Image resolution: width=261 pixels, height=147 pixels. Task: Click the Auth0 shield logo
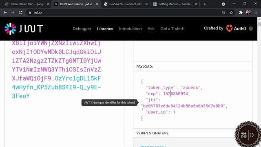pyautogui.click(x=229, y=29)
